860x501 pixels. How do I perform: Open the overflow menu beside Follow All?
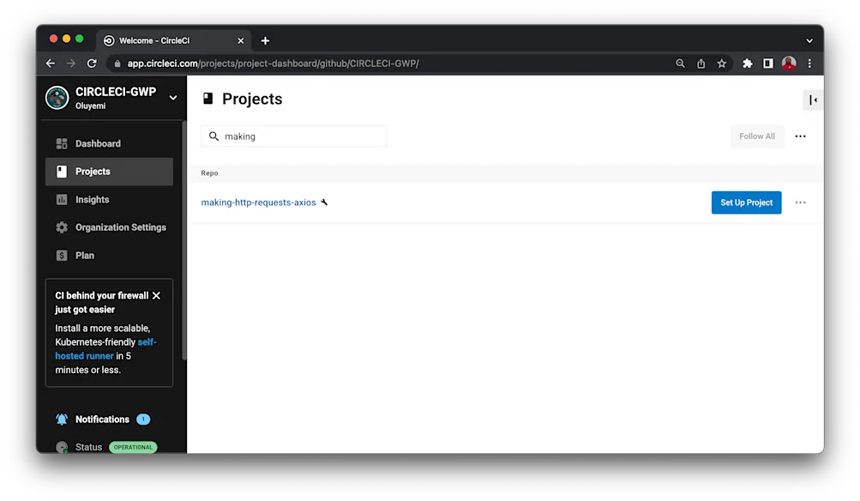800,136
